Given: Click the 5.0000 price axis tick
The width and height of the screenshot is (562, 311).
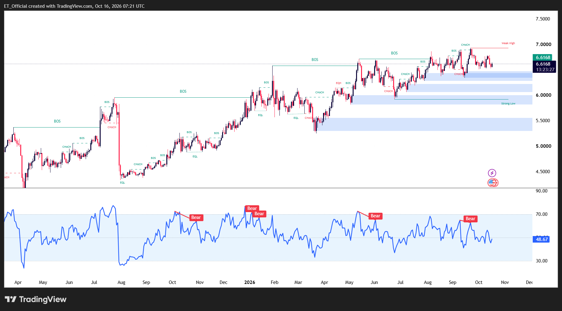Looking at the screenshot, I should pyautogui.click(x=543, y=146).
